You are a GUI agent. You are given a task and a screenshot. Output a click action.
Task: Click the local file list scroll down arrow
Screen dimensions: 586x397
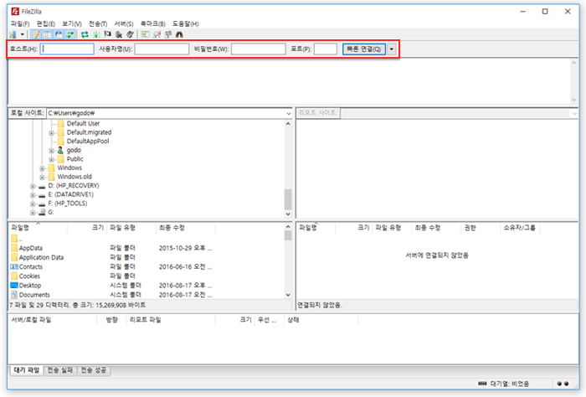click(288, 295)
